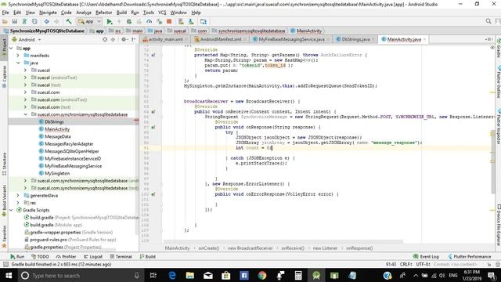Image resolution: width=501 pixels, height=282 pixels.
Task: Click the Sync Project with Gradle icon
Action: [24, 21]
